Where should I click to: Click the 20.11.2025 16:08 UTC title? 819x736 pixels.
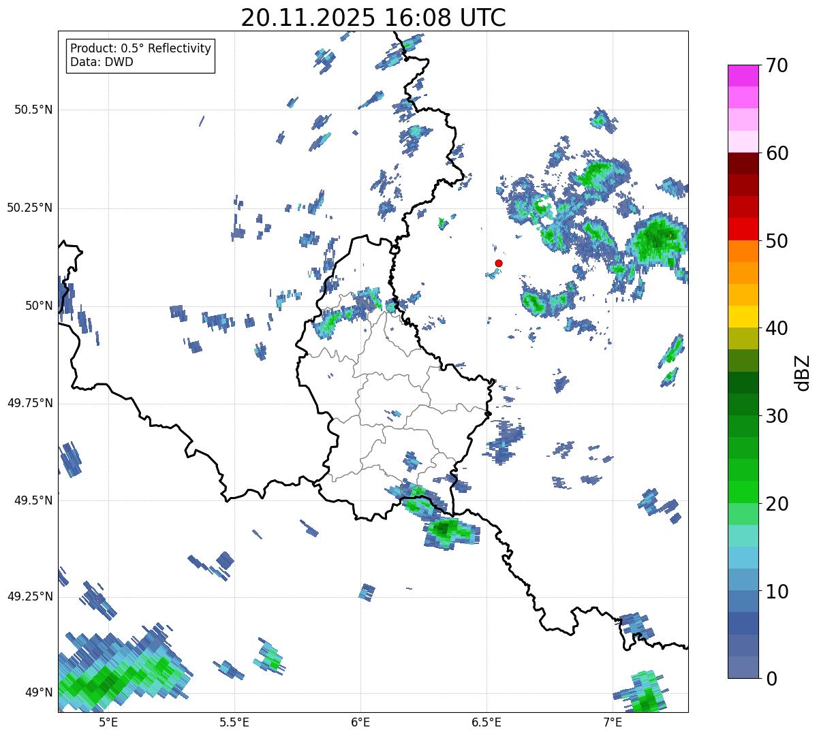pos(373,18)
